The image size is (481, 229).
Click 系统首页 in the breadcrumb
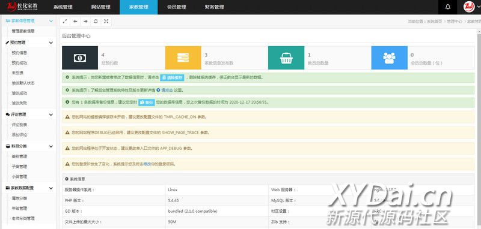pyautogui.click(x=435, y=22)
